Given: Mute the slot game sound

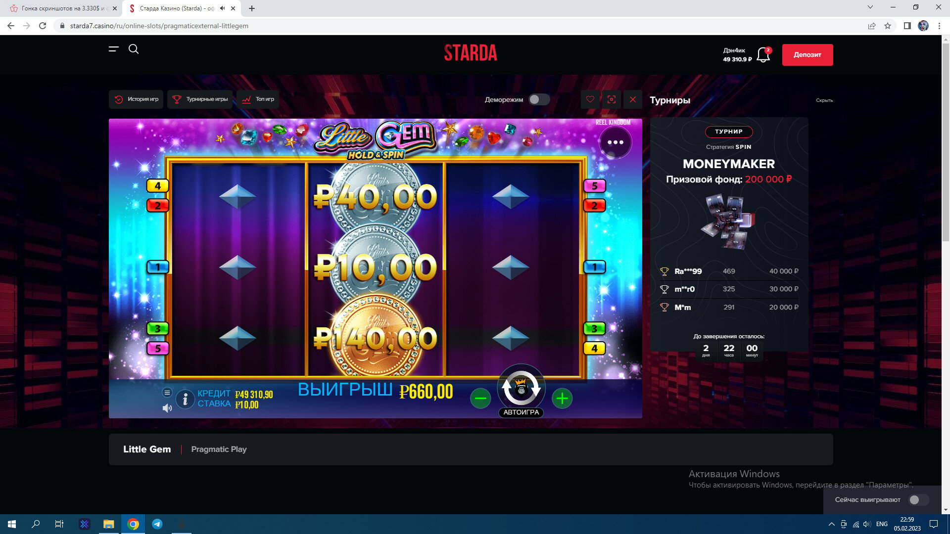Looking at the screenshot, I should [x=167, y=408].
